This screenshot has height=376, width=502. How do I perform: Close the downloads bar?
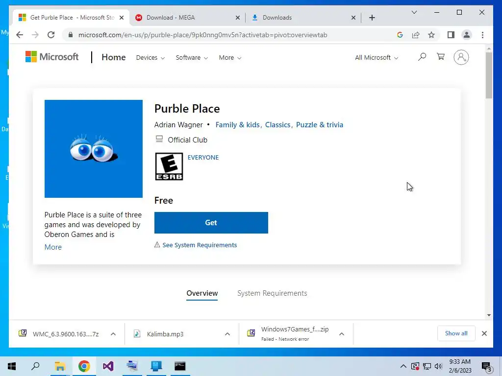point(484,333)
